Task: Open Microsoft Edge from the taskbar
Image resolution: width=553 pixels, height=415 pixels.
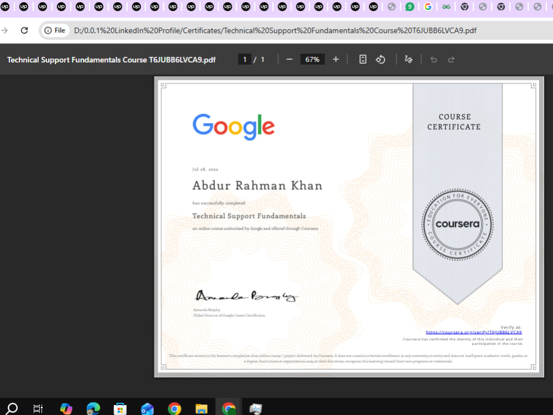Action: coord(93,408)
